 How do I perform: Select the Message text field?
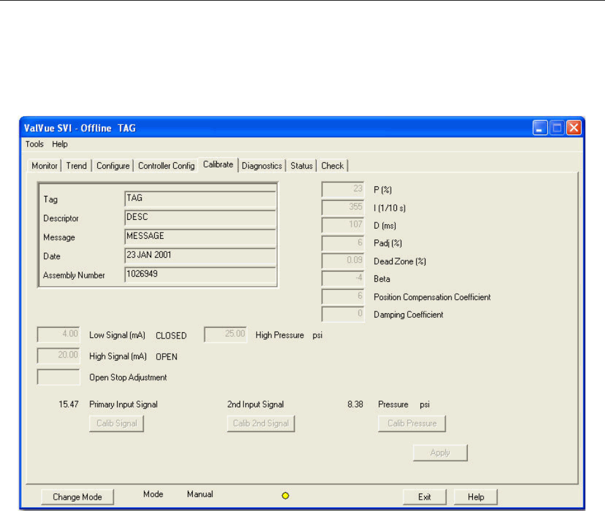click(x=200, y=237)
